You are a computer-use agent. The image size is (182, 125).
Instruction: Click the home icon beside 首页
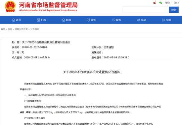point(14,20)
